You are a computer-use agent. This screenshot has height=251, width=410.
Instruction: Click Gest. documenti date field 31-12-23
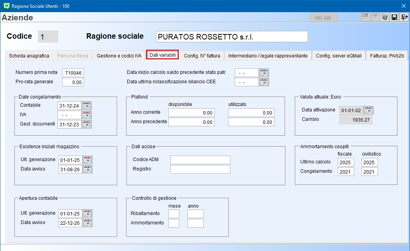point(69,124)
